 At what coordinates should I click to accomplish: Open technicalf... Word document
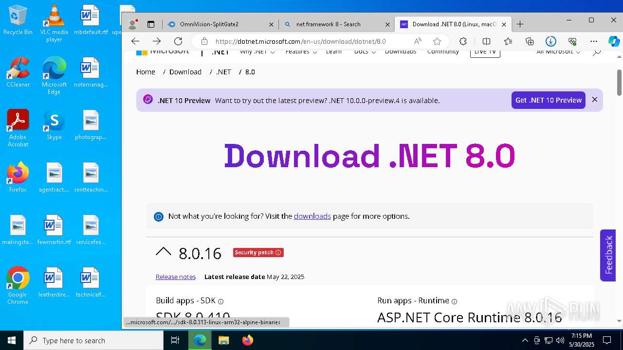91,282
